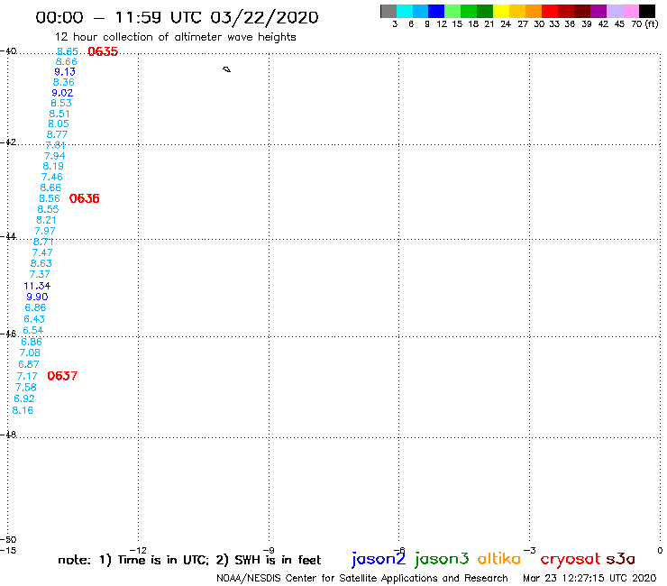The height and width of the screenshot is (586, 667).
Task: Click the wave height value 8.53
Action: pos(60,103)
